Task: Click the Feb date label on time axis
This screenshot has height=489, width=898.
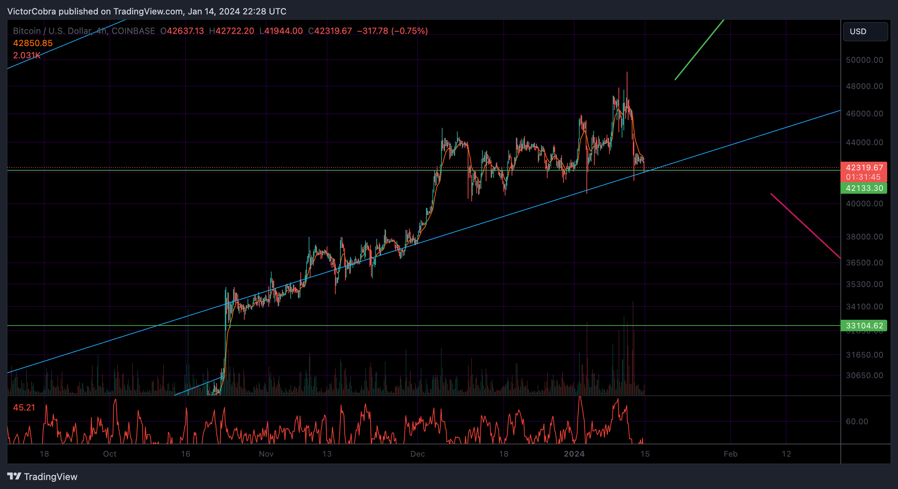Action: tap(731, 454)
